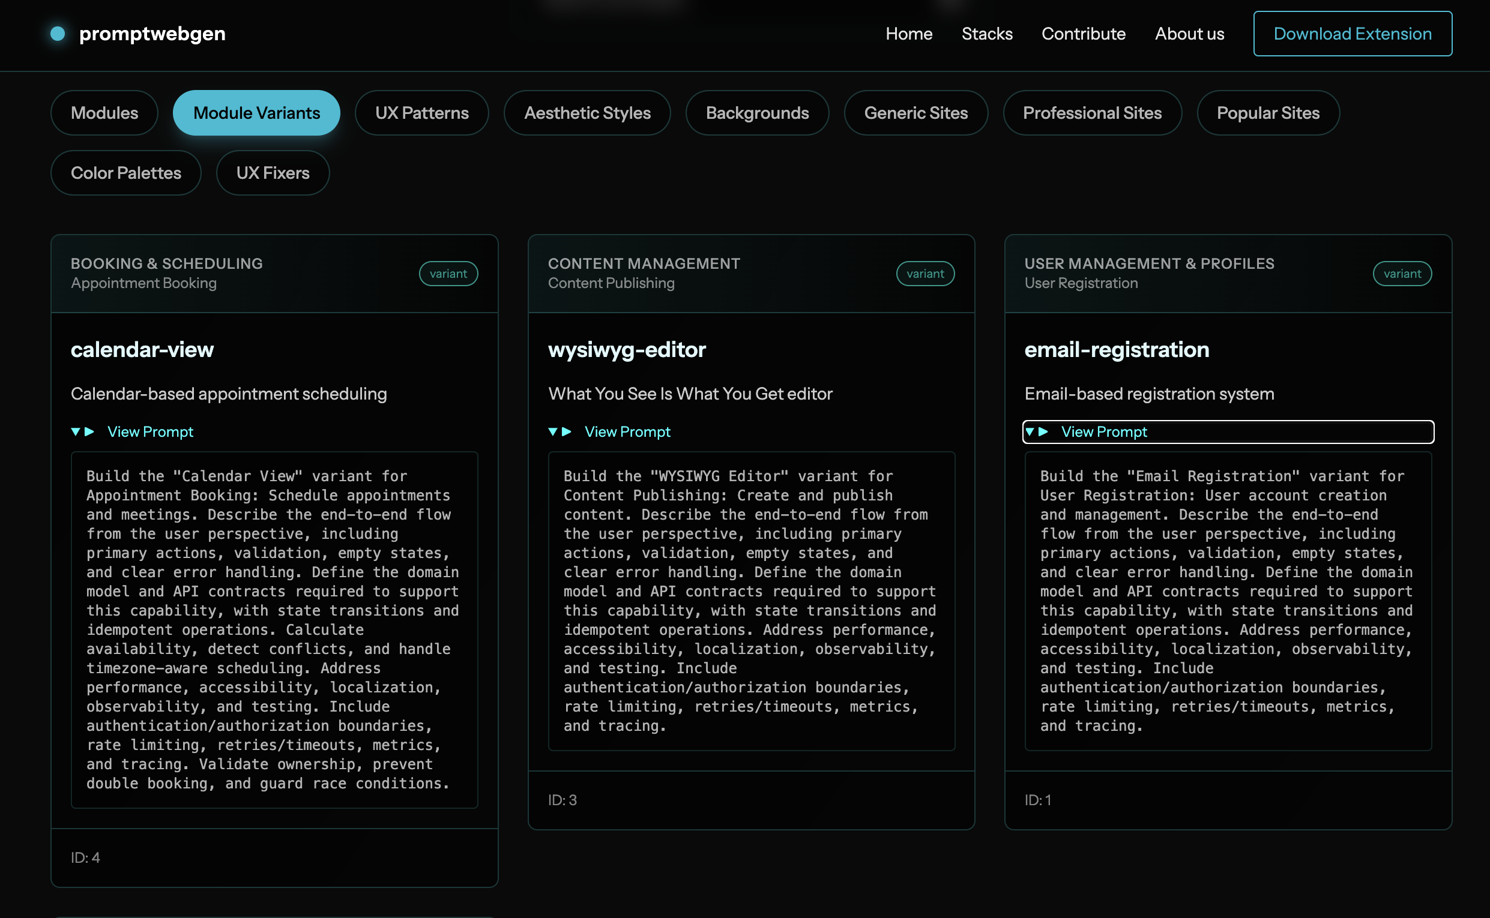Viewport: 1490px width, 918px height.
Task: Switch to the Generic Sites tab
Action: [x=915, y=113]
